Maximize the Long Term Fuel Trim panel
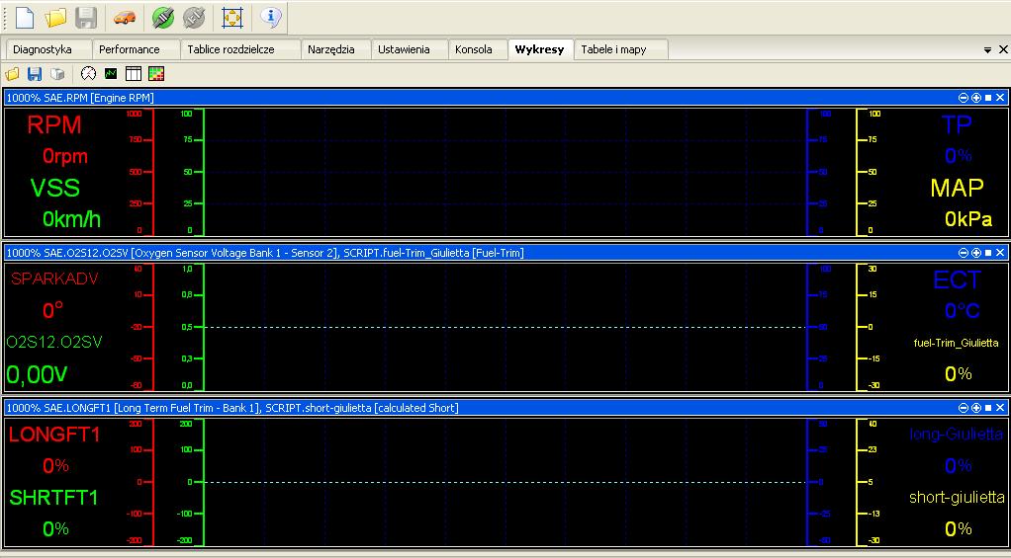Viewport: 1011px width, 558px height. coord(987,408)
